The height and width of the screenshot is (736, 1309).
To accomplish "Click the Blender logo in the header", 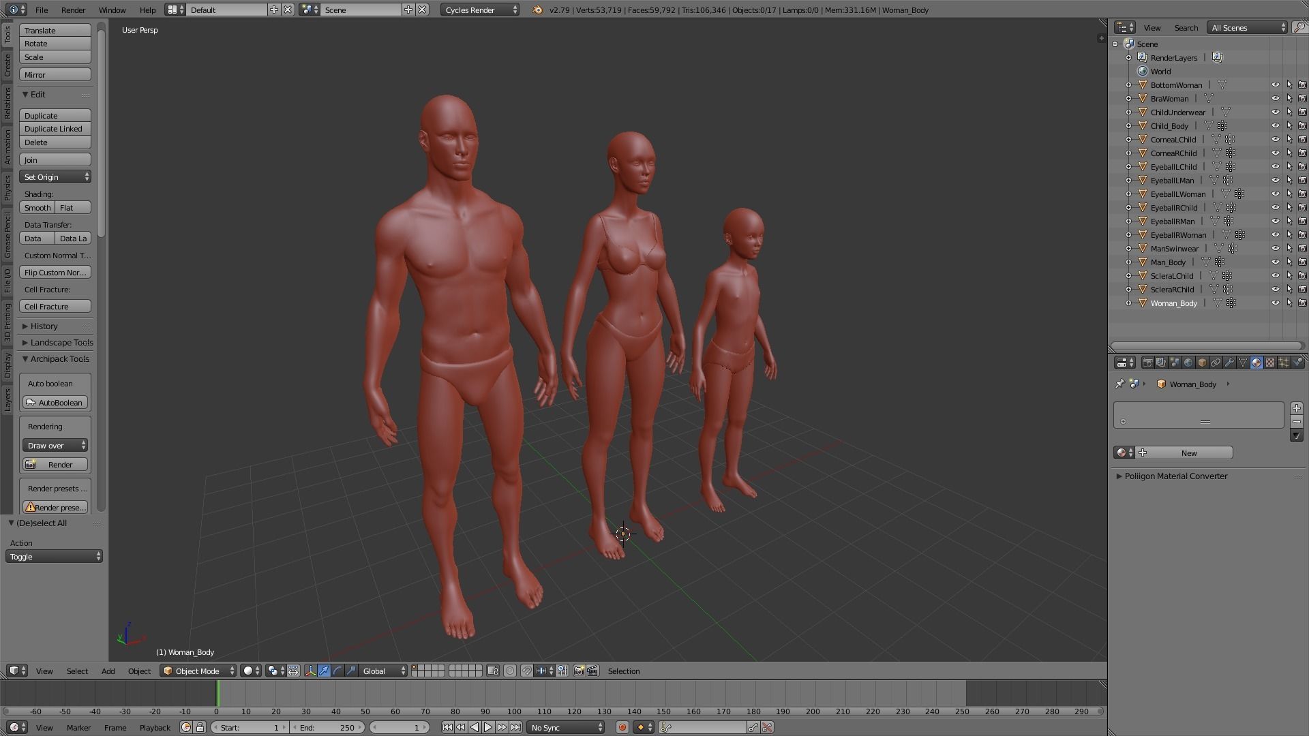I will [x=537, y=10].
